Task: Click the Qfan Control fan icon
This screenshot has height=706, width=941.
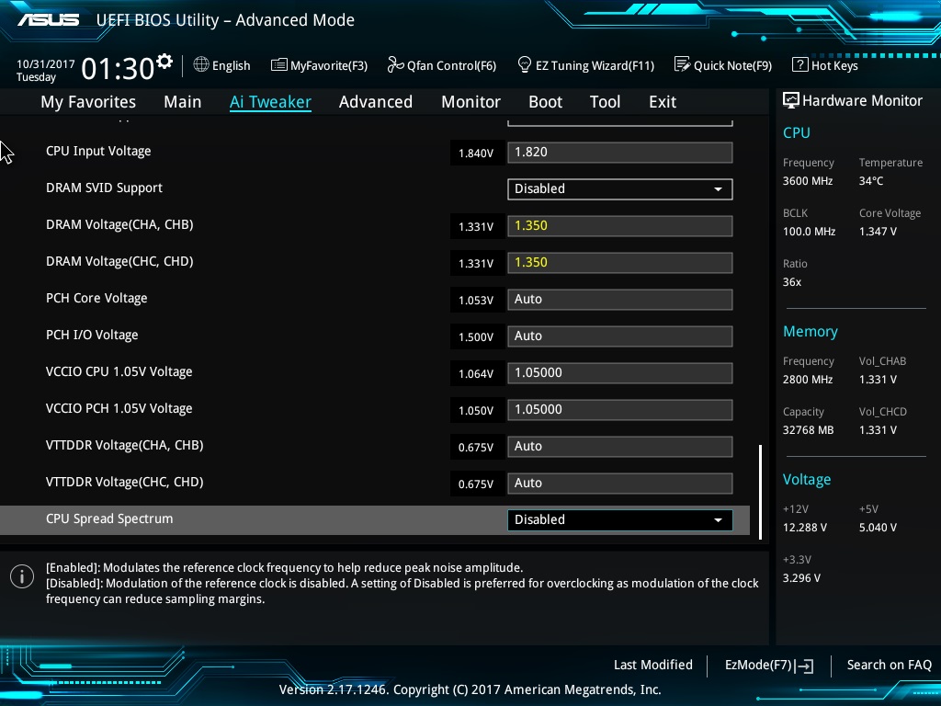Action: (395, 64)
